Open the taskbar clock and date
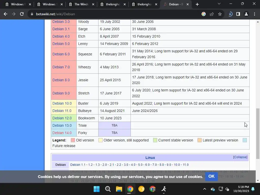260x195 pixels. [241, 189]
